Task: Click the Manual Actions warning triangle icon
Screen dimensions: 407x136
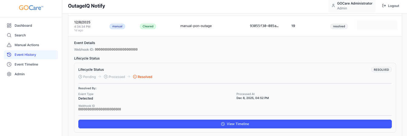Action: pyautogui.click(x=9, y=45)
